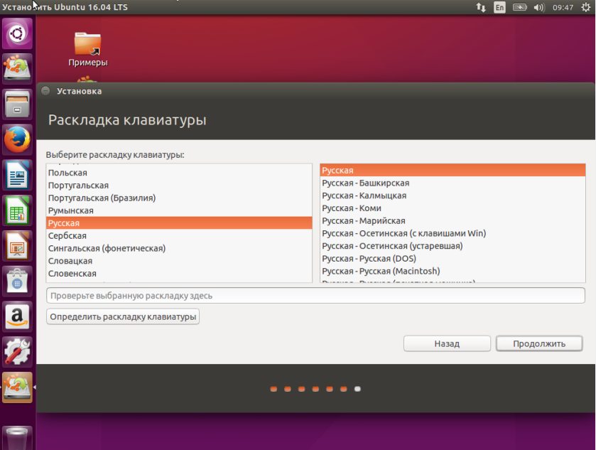
Task: Open the Ubuntu Dash search launcher
Action: 18,34
